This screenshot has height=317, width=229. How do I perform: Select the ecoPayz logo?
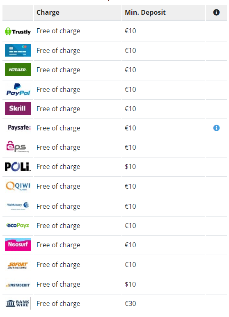coord(18,225)
